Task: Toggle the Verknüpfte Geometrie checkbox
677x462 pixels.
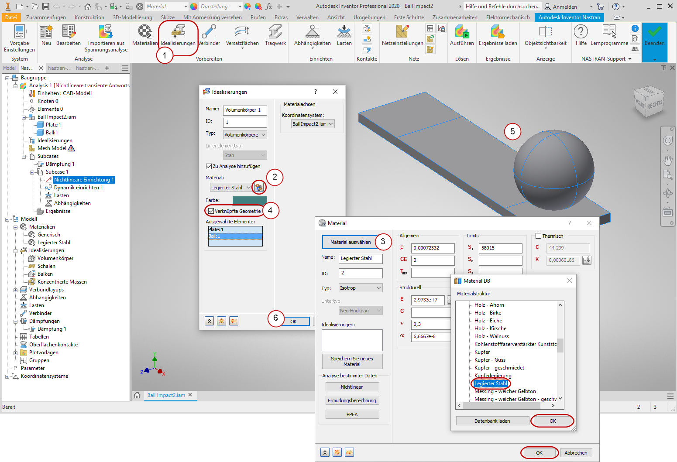Action: click(x=211, y=211)
